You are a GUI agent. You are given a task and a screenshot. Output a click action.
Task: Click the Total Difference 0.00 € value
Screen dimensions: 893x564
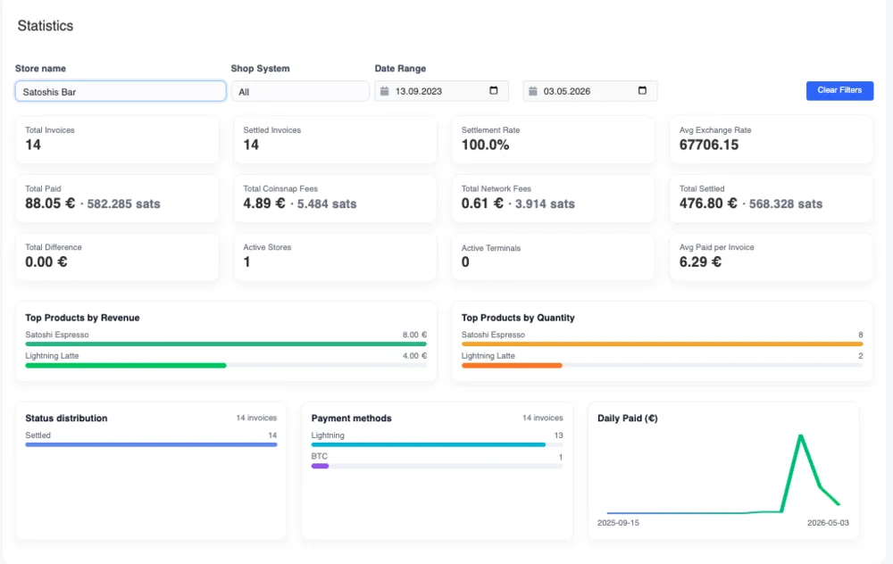coord(46,262)
